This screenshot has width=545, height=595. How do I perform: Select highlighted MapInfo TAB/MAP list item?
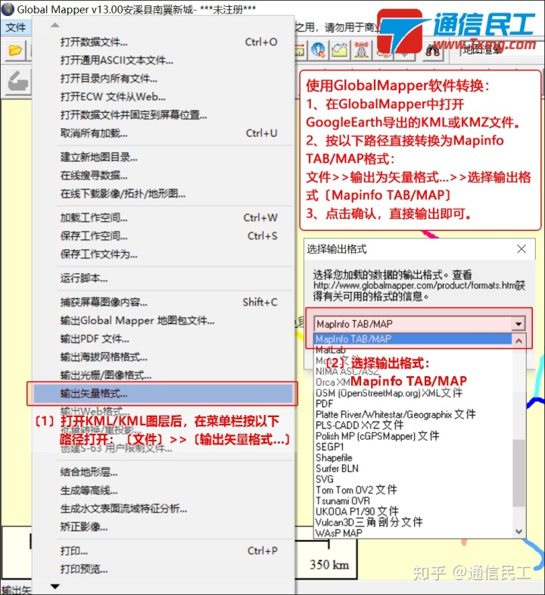click(x=413, y=339)
